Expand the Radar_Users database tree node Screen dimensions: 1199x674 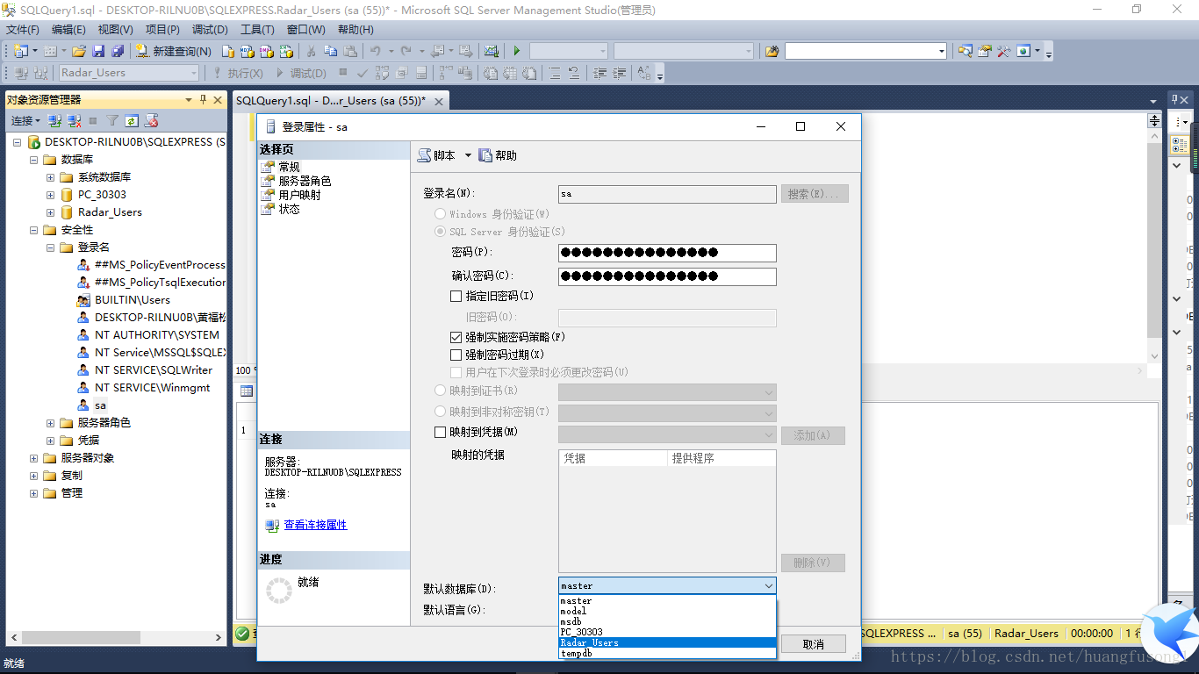tap(51, 212)
